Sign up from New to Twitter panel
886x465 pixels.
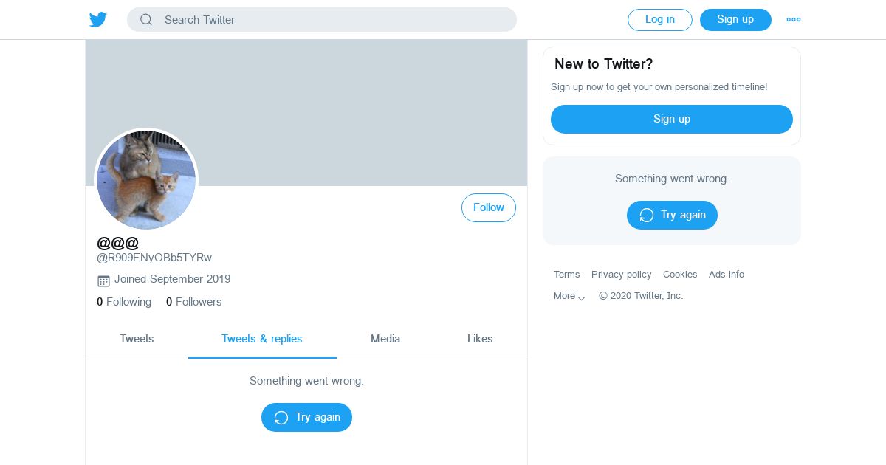[x=672, y=120]
